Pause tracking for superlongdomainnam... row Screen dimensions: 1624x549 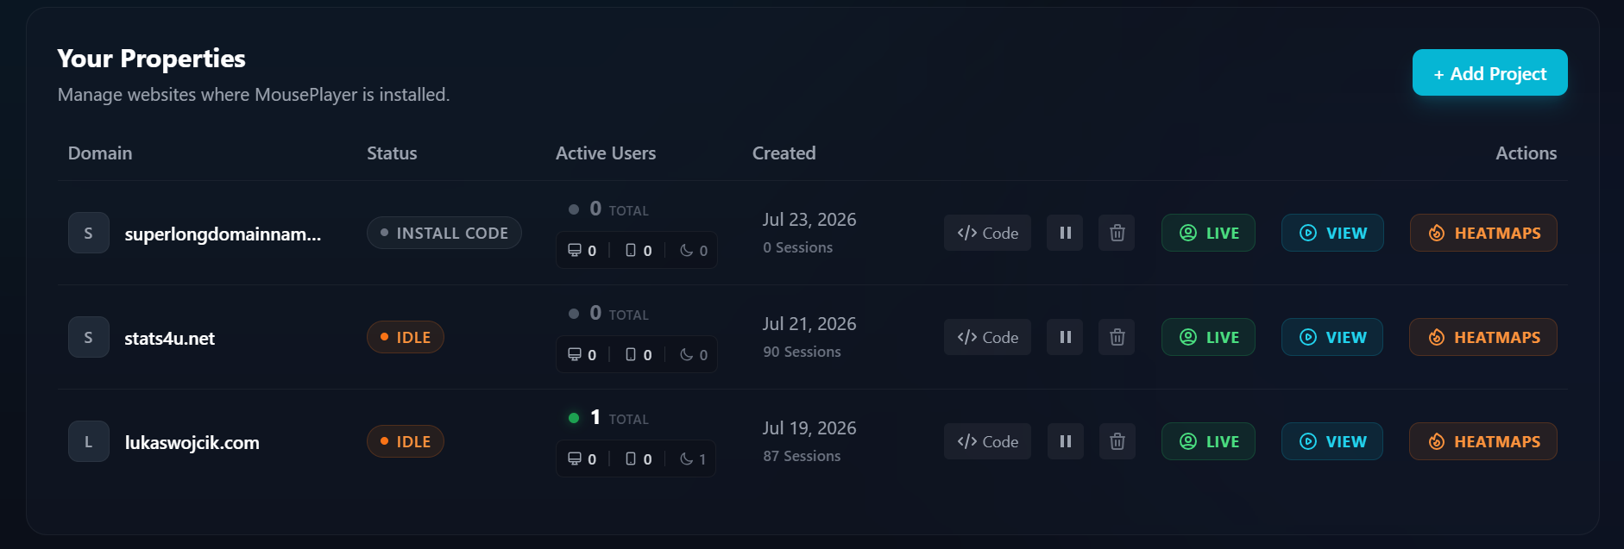pos(1065,233)
